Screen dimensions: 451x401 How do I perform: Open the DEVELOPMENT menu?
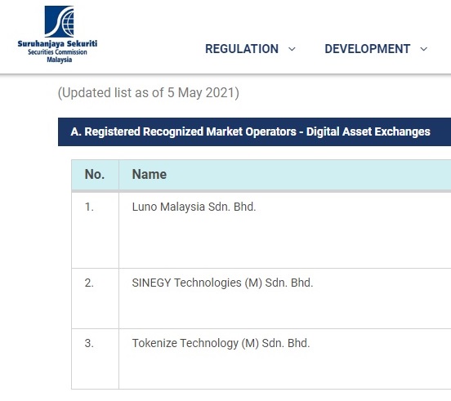[x=368, y=49]
